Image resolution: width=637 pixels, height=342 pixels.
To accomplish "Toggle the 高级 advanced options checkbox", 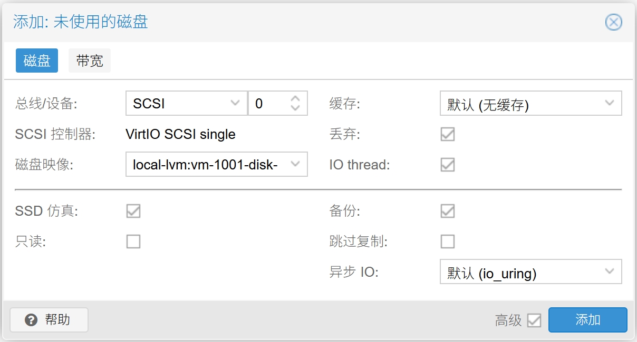I will 534,320.
